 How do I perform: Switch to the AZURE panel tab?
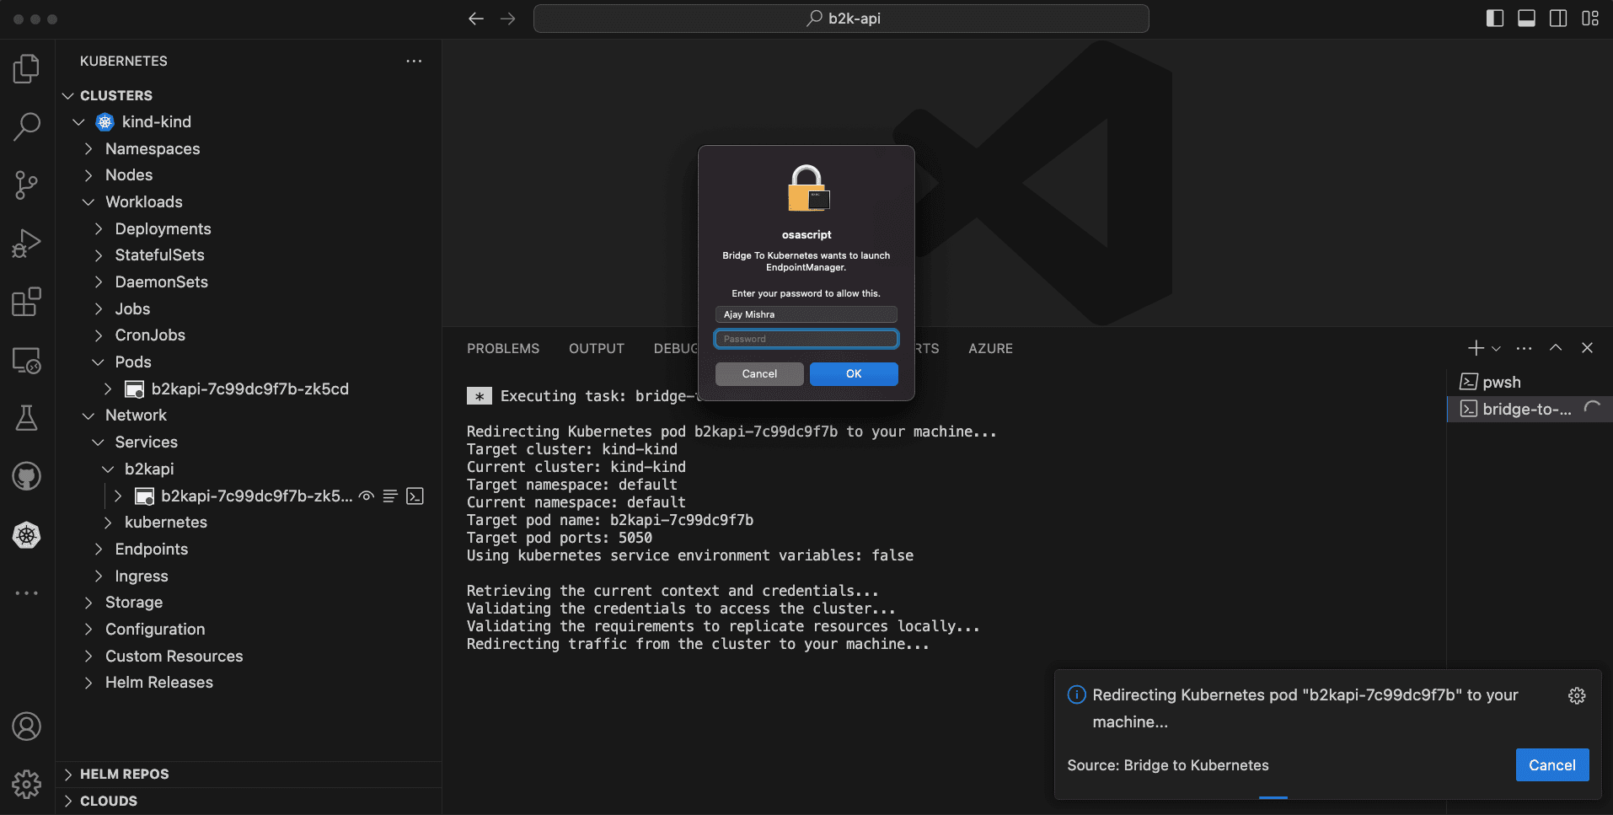[990, 348]
